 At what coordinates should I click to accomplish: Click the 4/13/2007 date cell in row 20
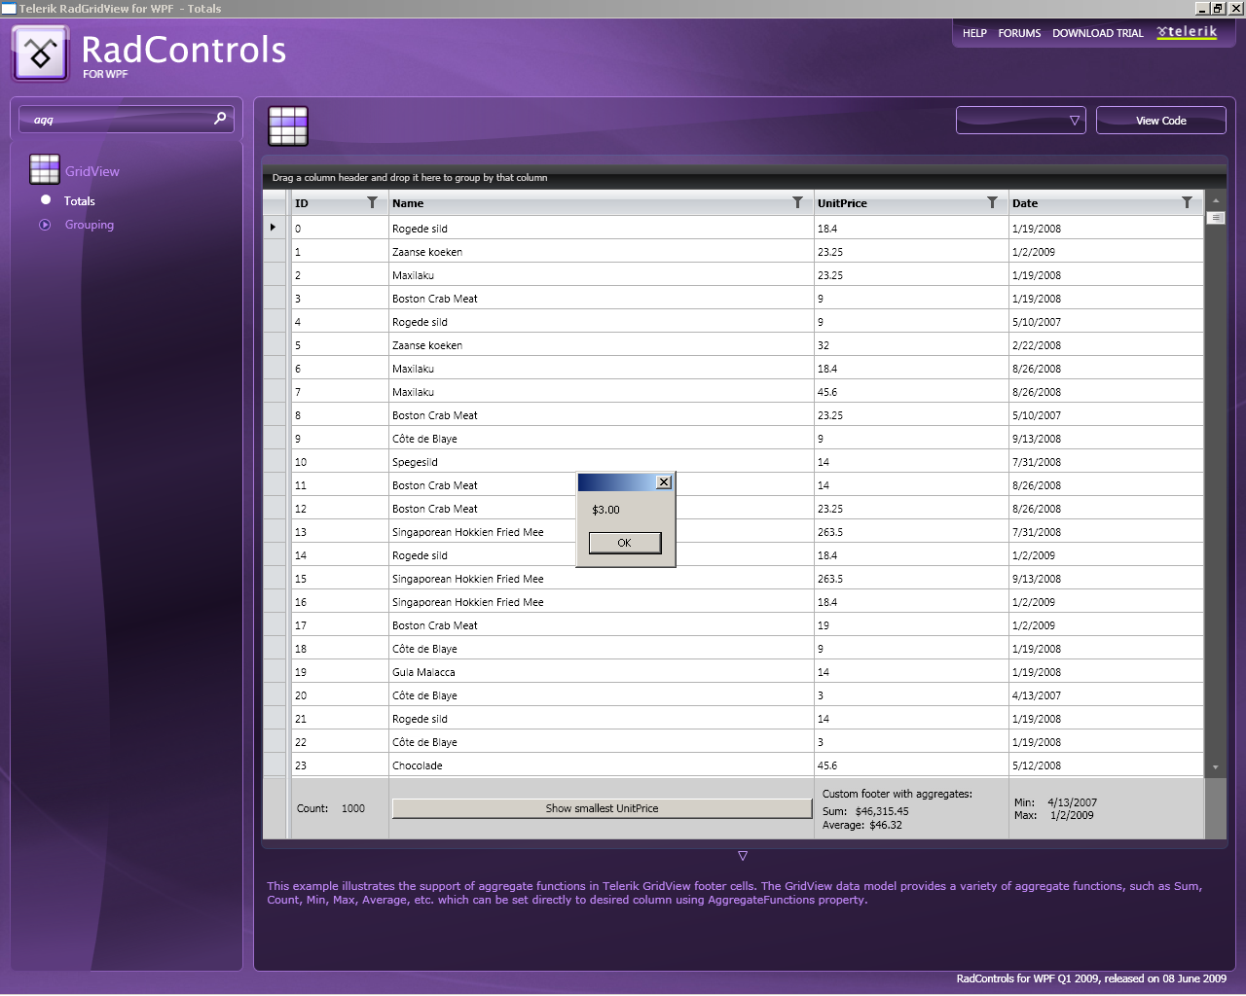coord(1106,695)
